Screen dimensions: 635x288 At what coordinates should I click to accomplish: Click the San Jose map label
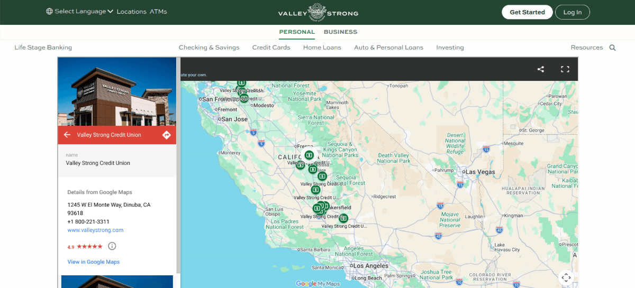point(234,119)
